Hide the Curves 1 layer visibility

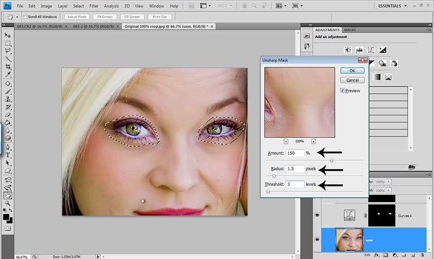click(317, 215)
